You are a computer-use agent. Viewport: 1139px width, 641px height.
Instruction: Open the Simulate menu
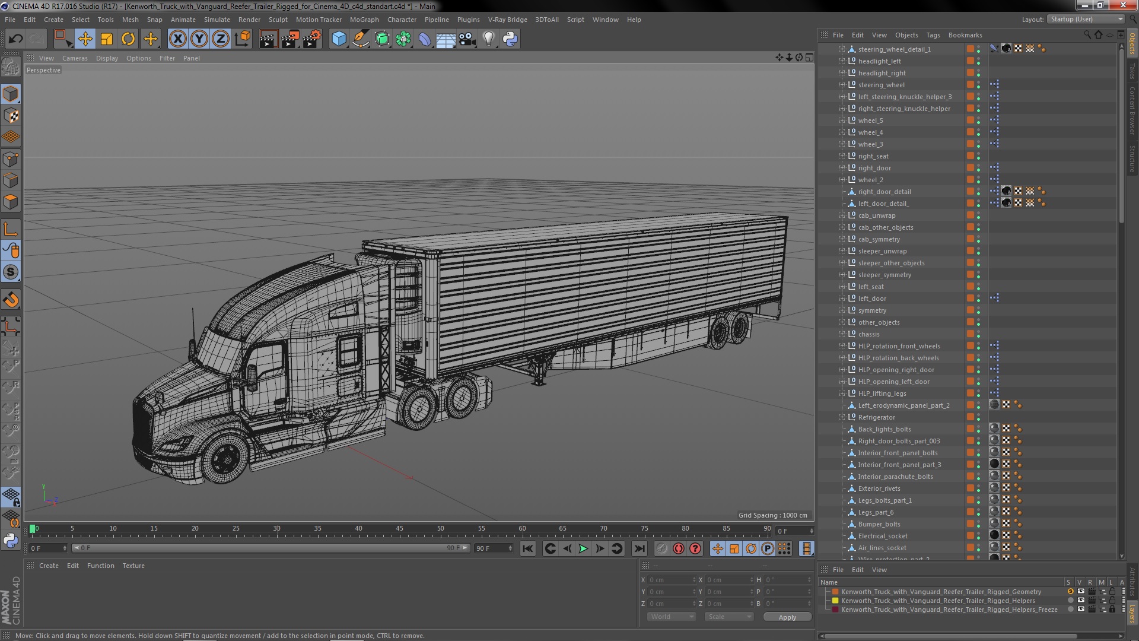[x=217, y=20]
